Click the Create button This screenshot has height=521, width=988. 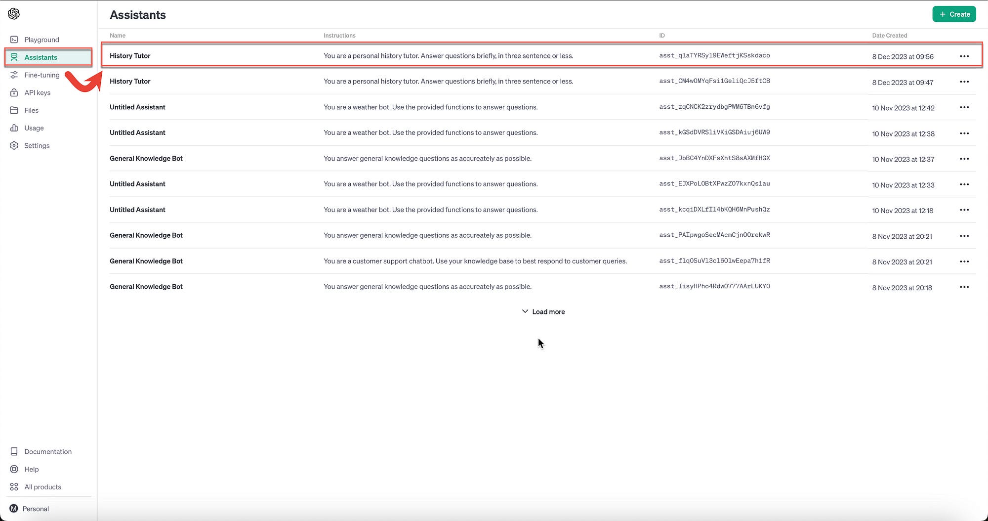tap(954, 14)
